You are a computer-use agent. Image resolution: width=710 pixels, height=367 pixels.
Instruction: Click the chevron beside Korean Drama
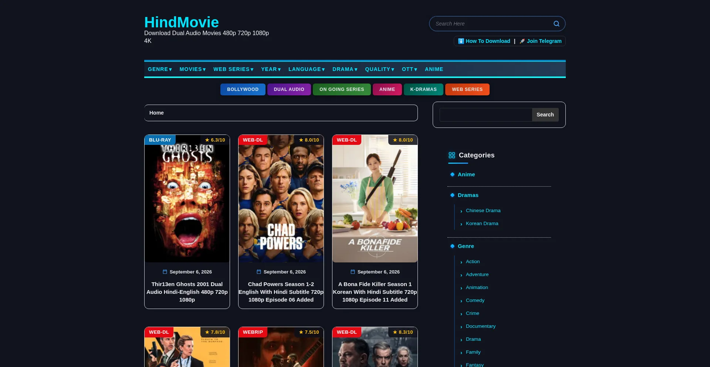point(461,224)
